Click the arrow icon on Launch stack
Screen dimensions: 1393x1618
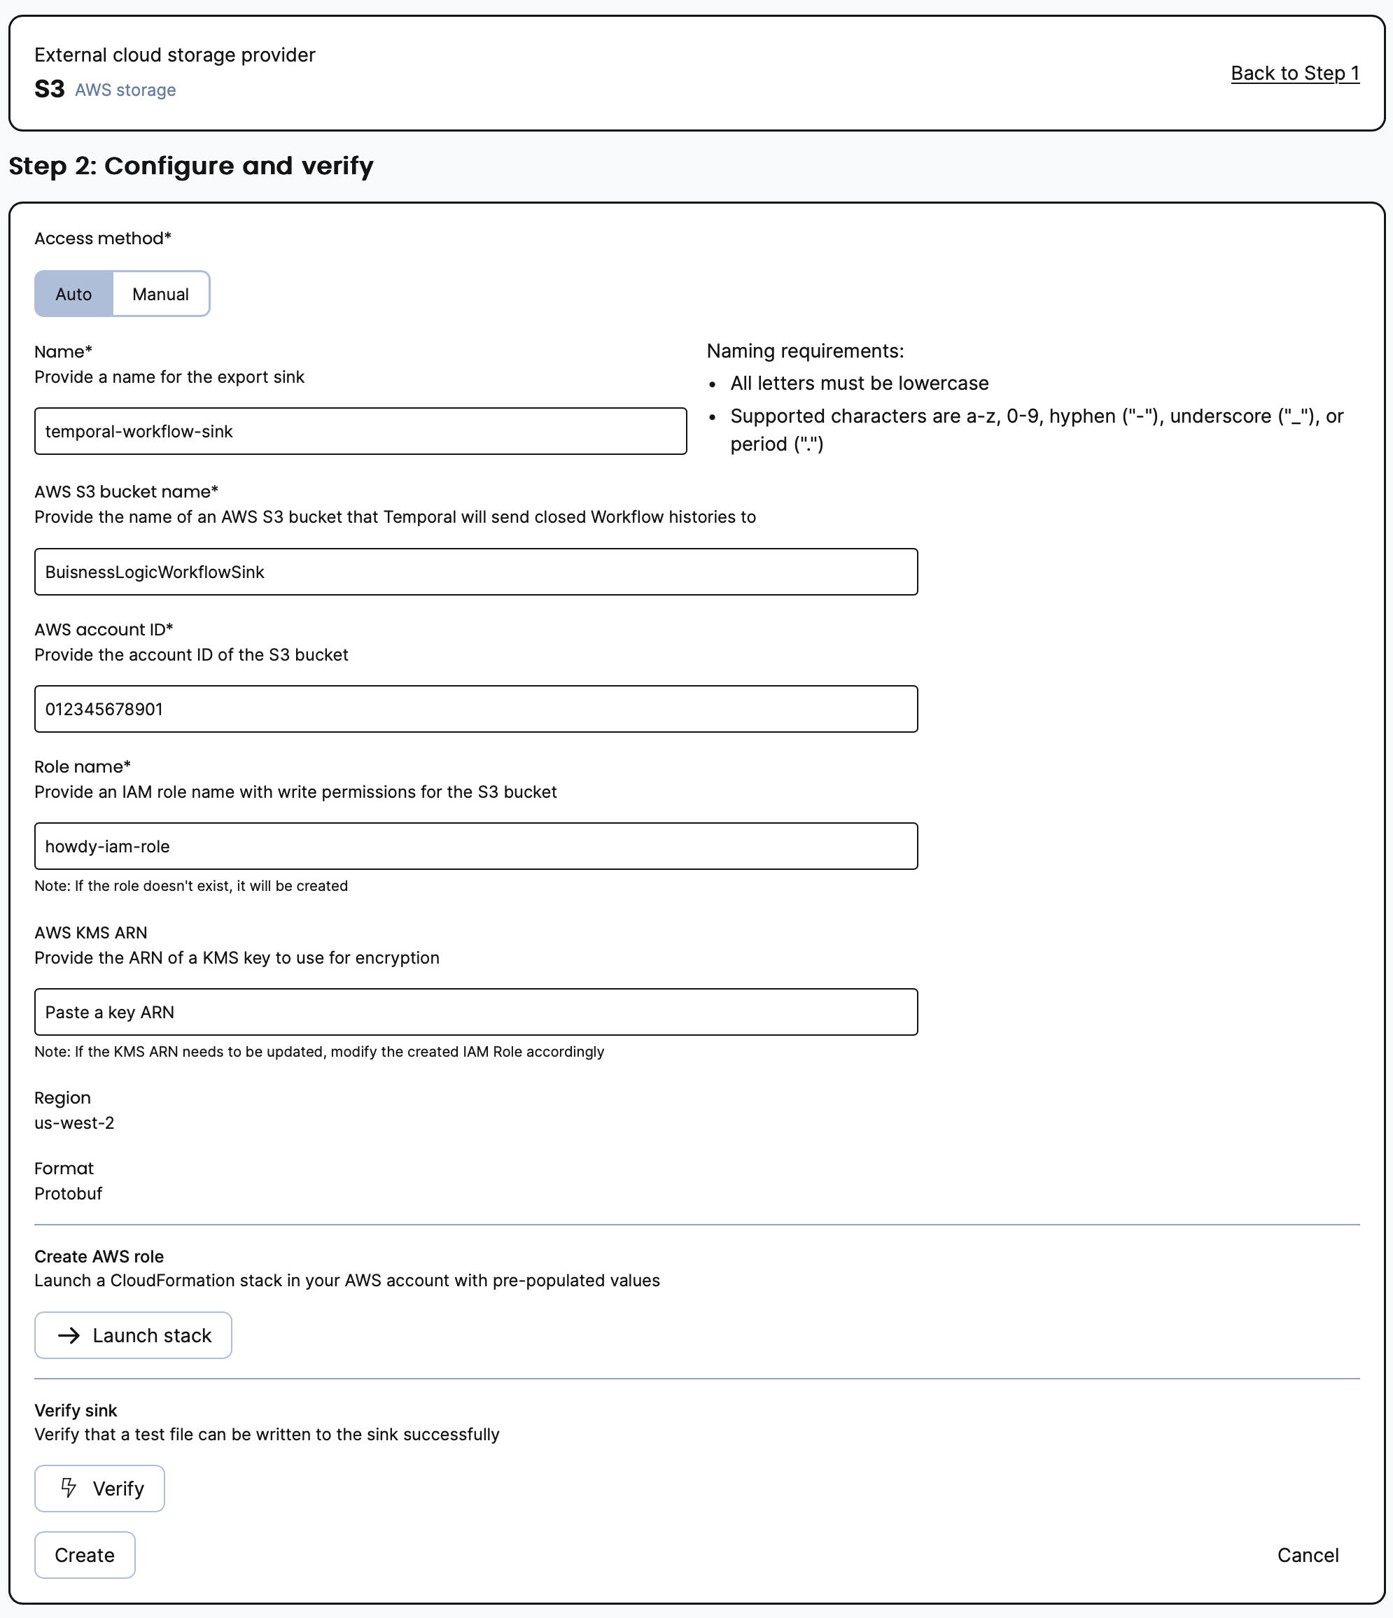(69, 1335)
